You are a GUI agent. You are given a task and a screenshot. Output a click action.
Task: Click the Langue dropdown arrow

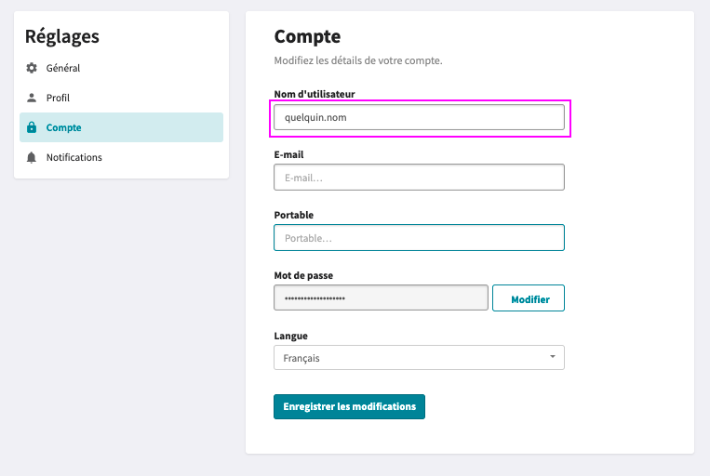click(x=553, y=357)
